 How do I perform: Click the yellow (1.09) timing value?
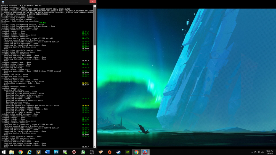pyautogui.click(x=85, y=105)
